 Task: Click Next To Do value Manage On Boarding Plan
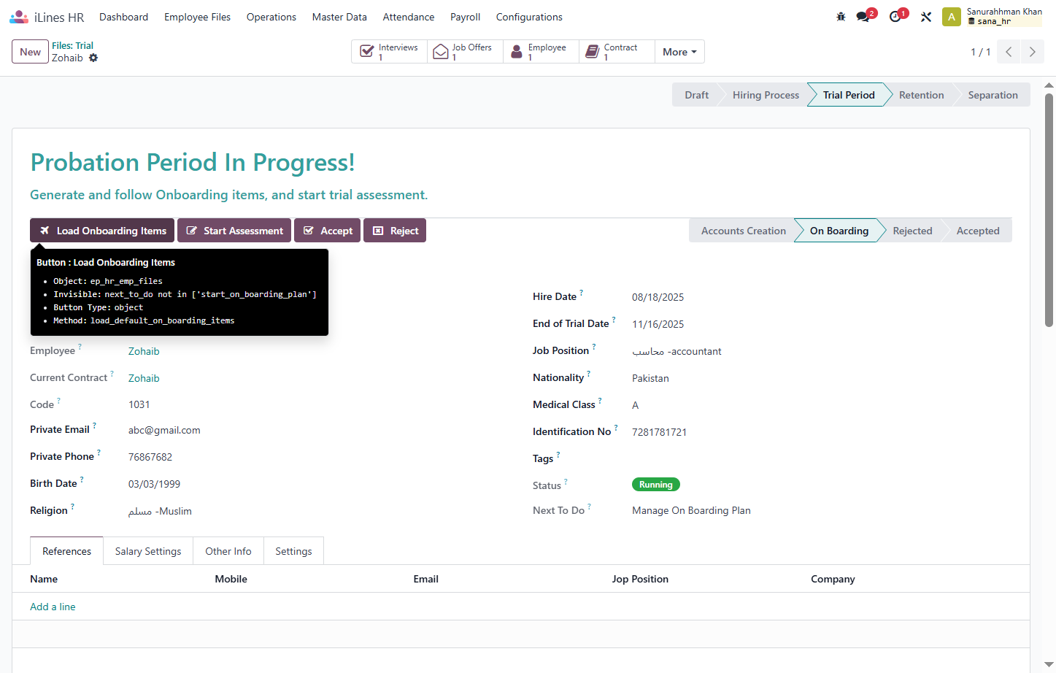point(691,510)
